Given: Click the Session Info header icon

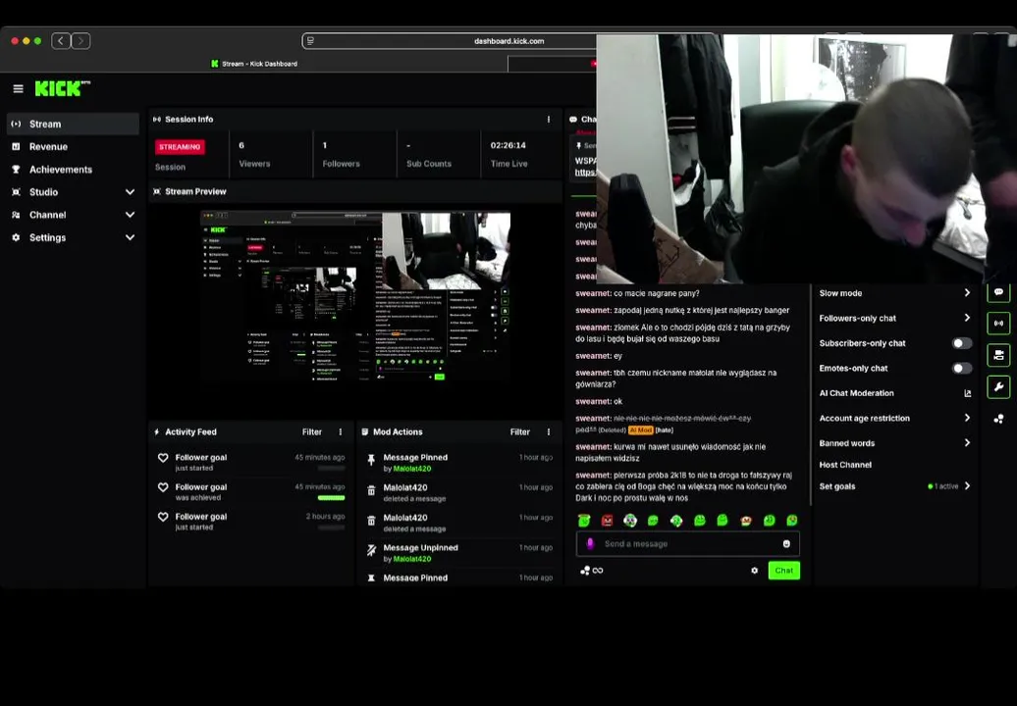Looking at the screenshot, I should (157, 120).
